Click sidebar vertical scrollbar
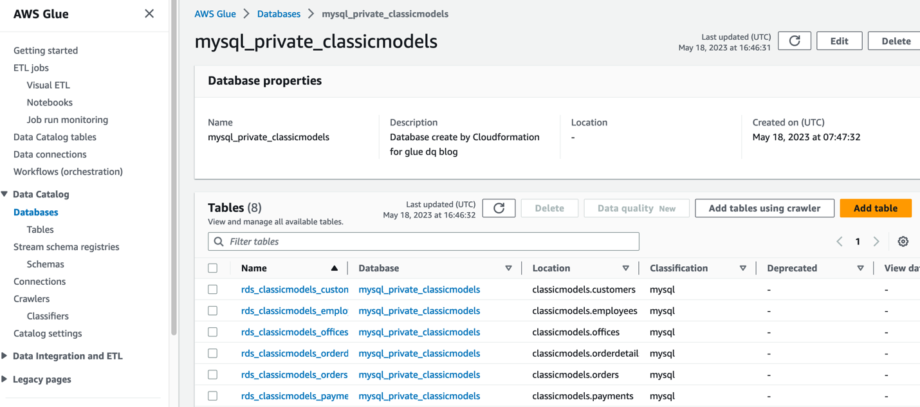Viewport: 920px width, 407px height. pos(174,167)
